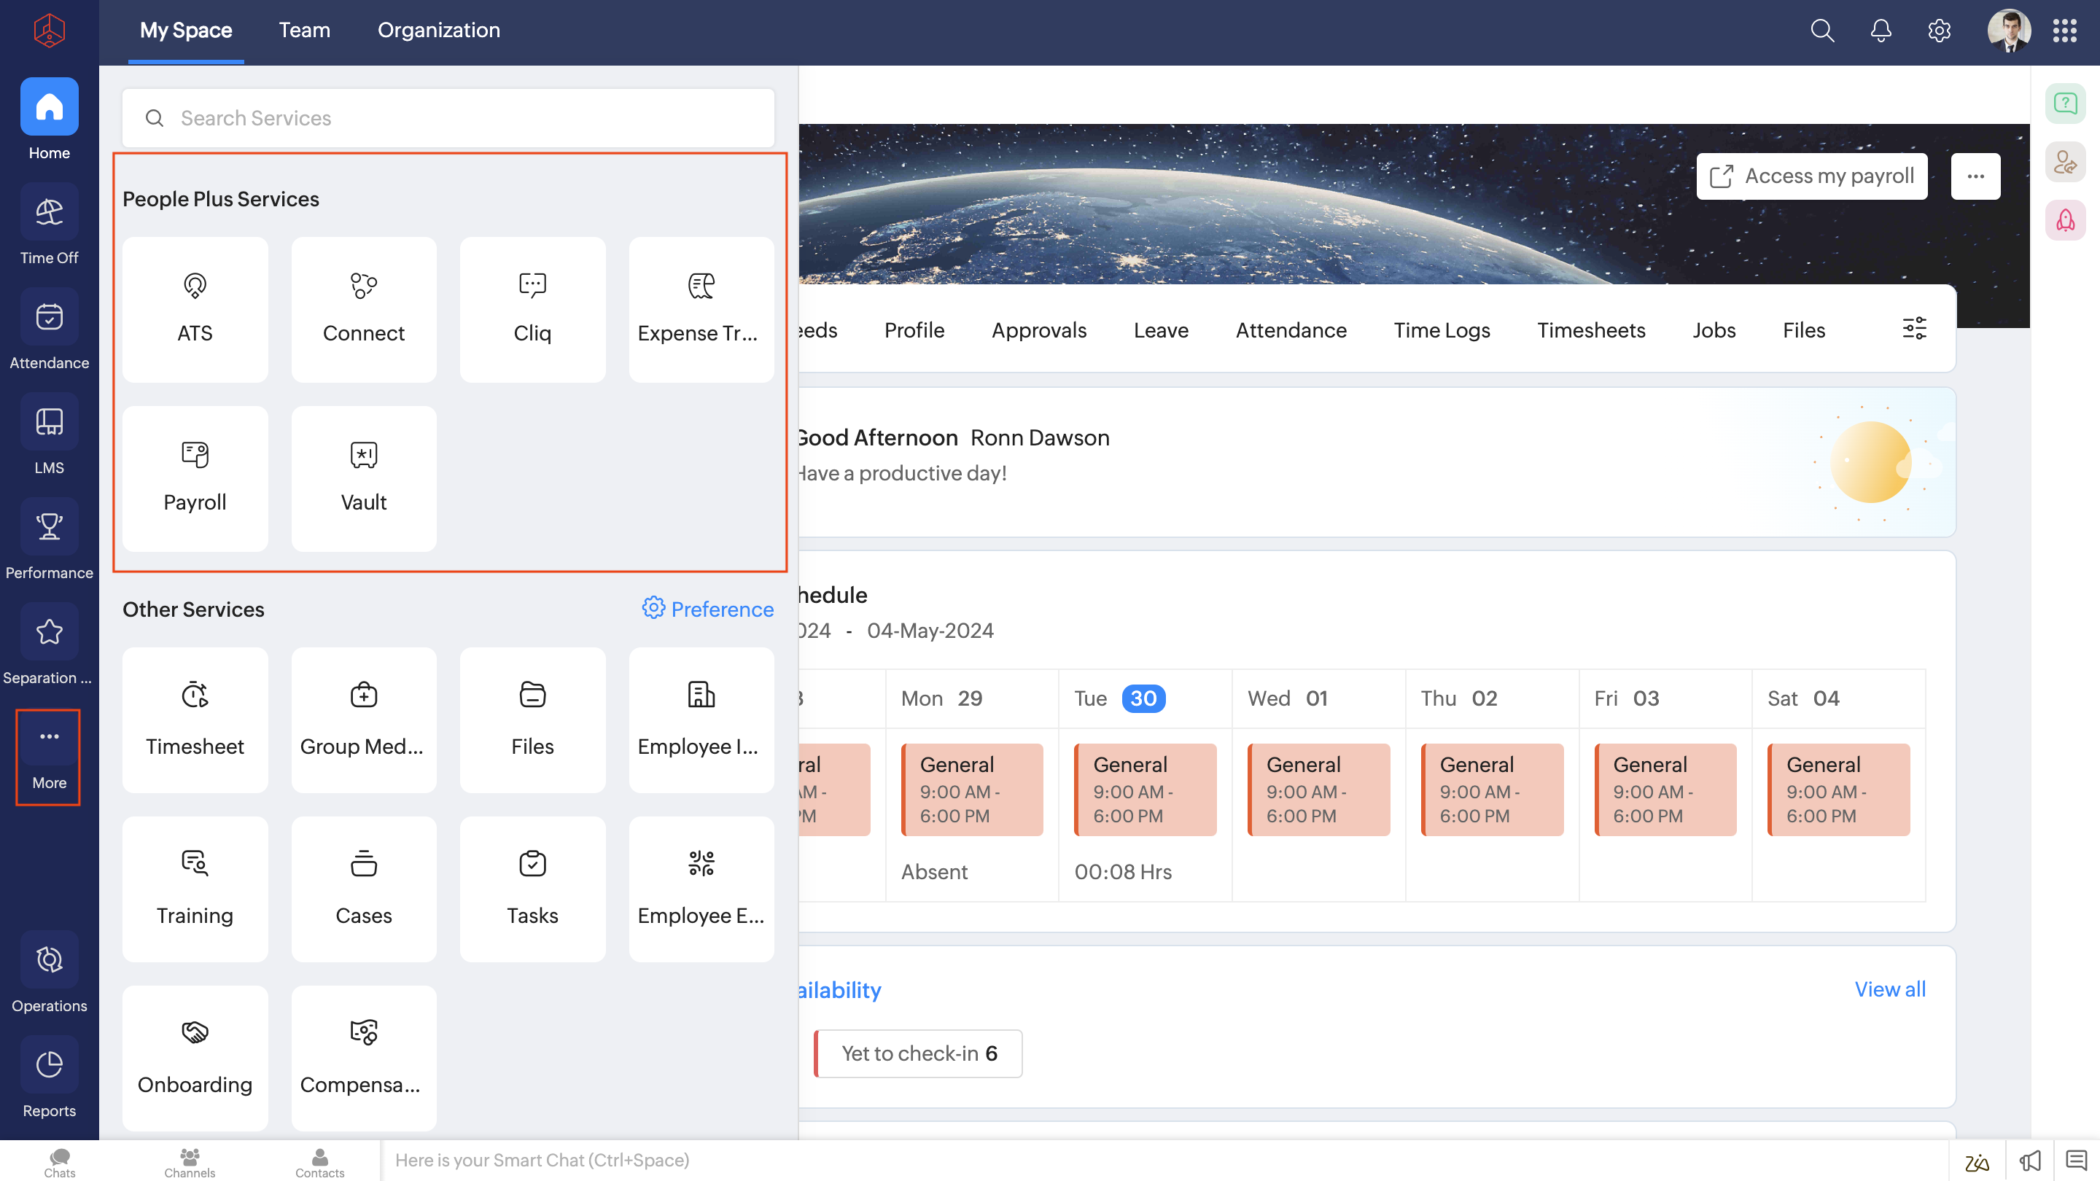
Task: Click the notification bell icon
Action: pyautogui.click(x=1880, y=31)
